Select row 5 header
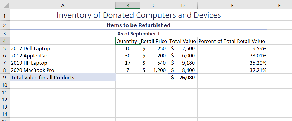Screen dimensions: 292x121 coord(5,49)
